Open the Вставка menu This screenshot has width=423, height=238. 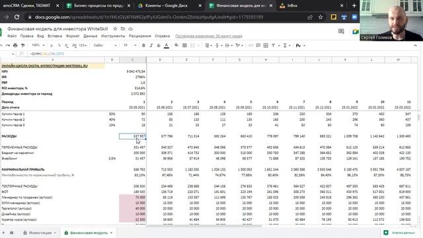point(55,36)
